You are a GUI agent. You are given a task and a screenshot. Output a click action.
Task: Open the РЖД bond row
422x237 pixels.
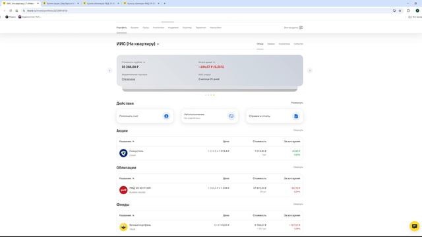coord(210,190)
